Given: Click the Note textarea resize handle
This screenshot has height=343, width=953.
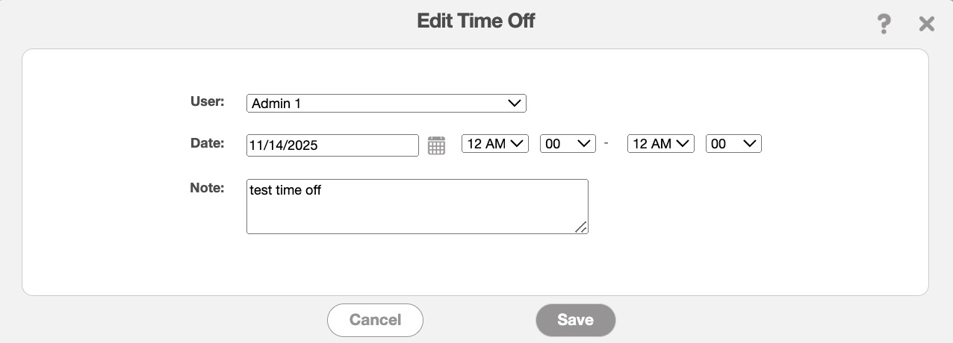Looking at the screenshot, I should [581, 227].
